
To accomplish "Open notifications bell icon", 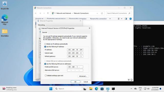I will click(x=160, y=89).
